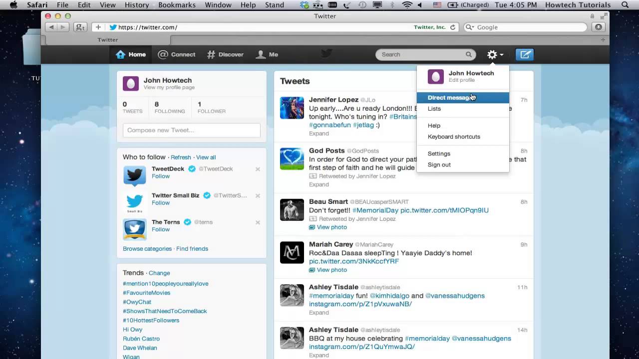Open the #FavouriteMovies trend

point(146,293)
